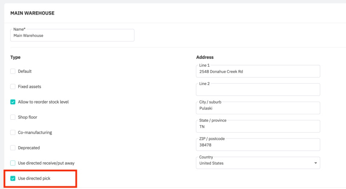Mark the warehouse as Deprecated
346x189 pixels.
13,148
